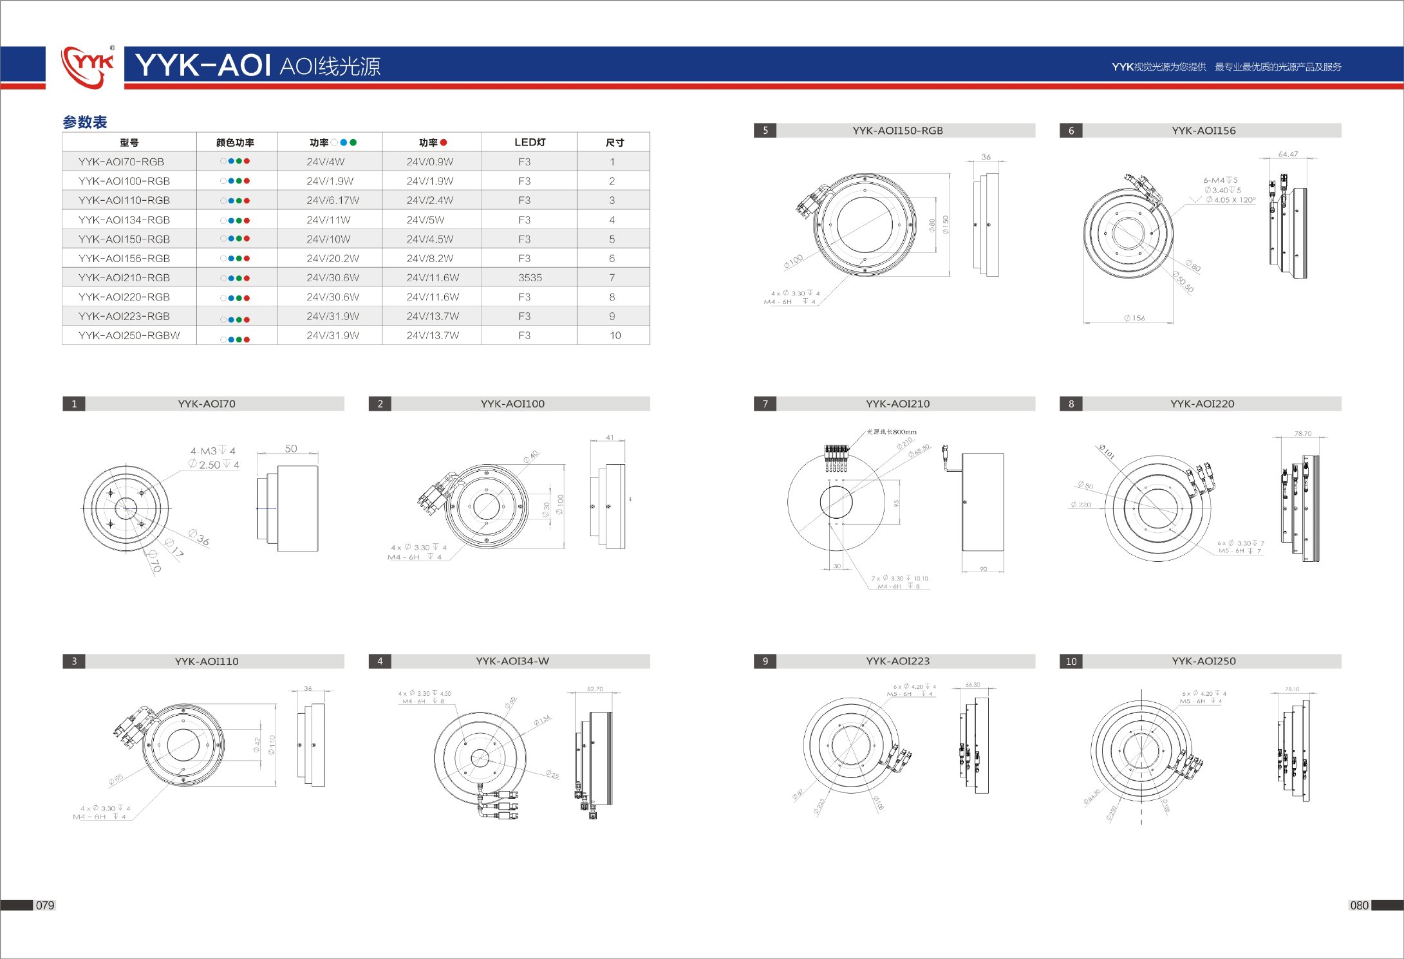The height and width of the screenshot is (959, 1404).
Task: Select the "YYK-AOI150-RGB" table row name
Action: (124, 239)
